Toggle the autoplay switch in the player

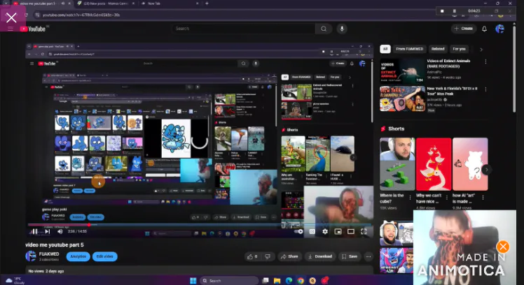tap(298, 231)
